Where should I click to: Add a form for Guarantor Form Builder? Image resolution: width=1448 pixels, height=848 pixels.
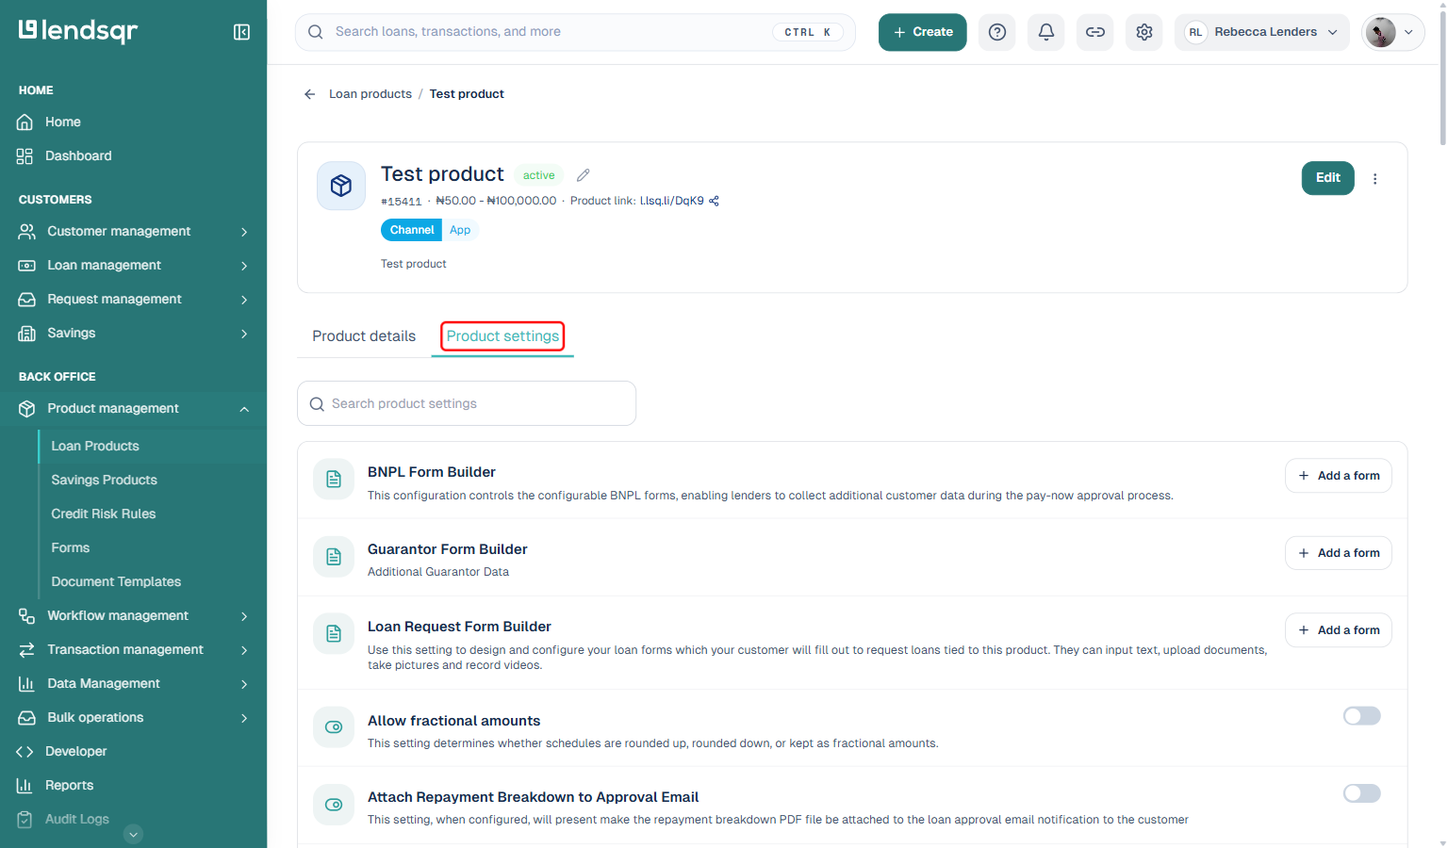[x=1339, y=553]
